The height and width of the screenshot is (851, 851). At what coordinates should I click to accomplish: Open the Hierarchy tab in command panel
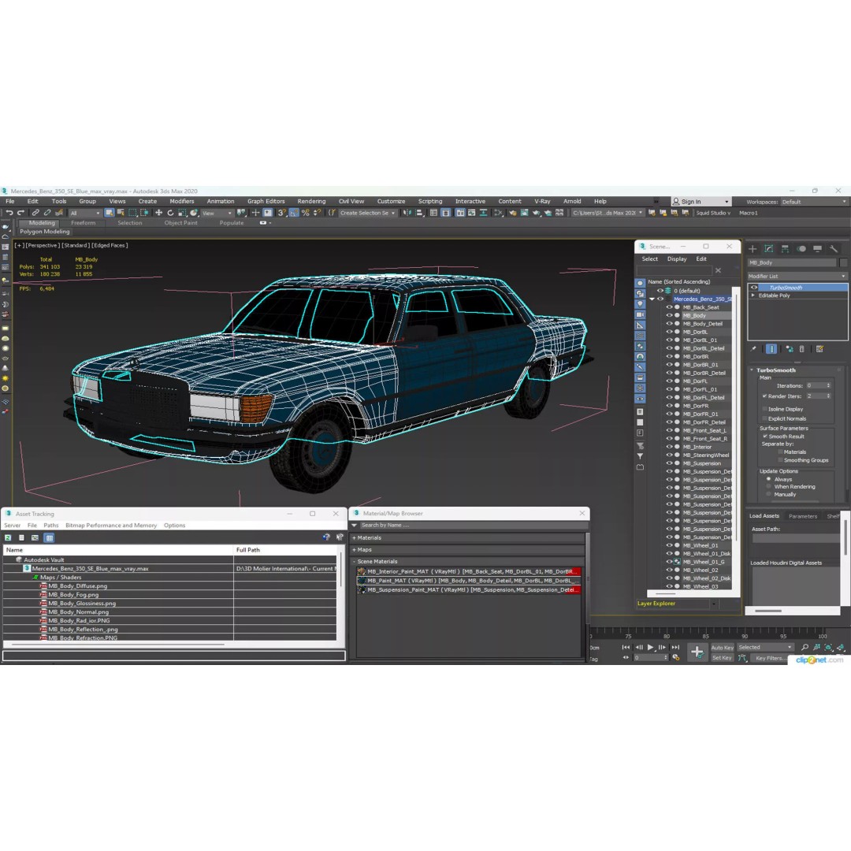click(x=785, y=248)
